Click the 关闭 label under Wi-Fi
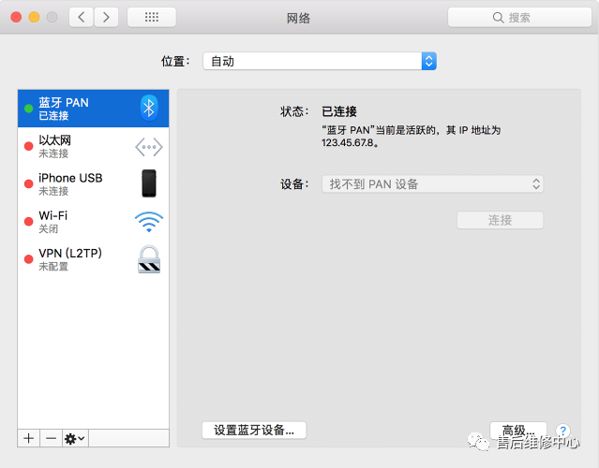 tap(49, 228)
